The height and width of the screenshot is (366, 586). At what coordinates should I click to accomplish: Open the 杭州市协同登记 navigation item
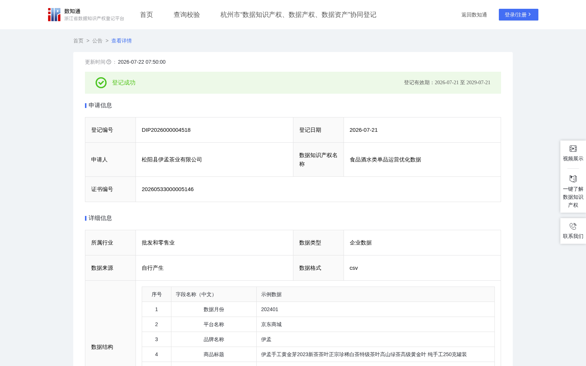[298, 15]
